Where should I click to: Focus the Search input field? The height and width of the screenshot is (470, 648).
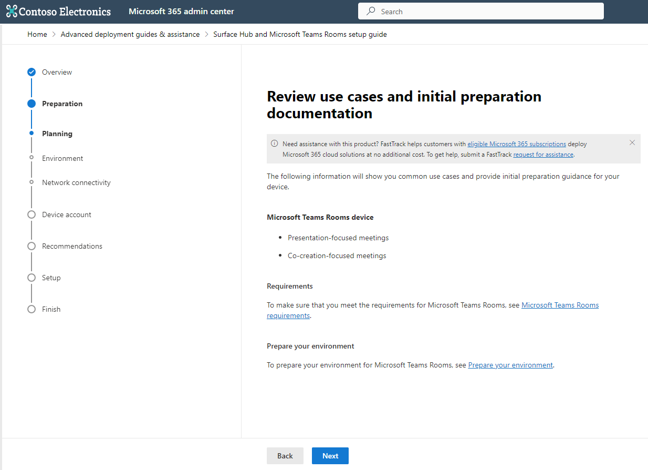pyautogui.click(x=488, y=12)
